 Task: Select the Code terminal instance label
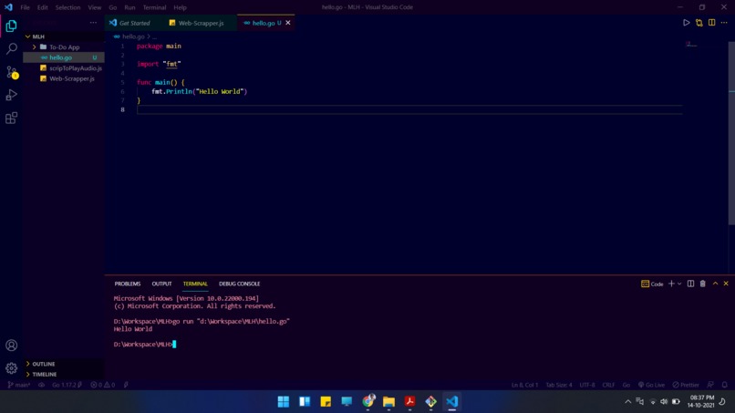(652, 284)
